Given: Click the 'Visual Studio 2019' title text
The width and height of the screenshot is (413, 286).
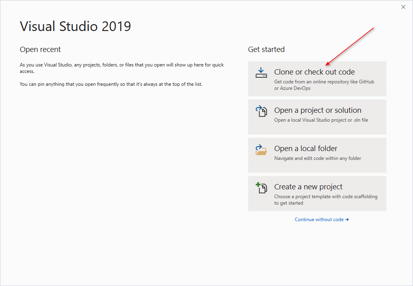Looking at the screenshot, I should 75,27.
